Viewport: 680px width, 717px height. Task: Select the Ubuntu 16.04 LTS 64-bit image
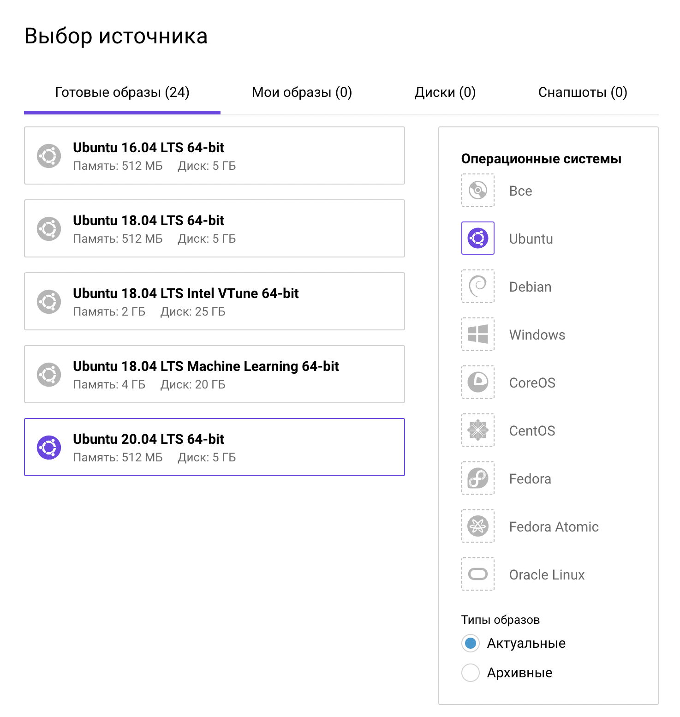[x=215, y=156]
